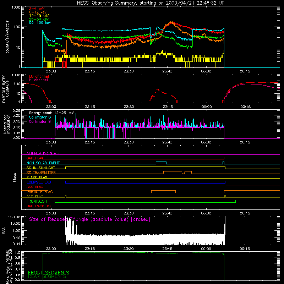The height and width of the screenshot is (284, 284).
Task: Click the REAR SEGMENTS legend label
Action: (47, 277)
